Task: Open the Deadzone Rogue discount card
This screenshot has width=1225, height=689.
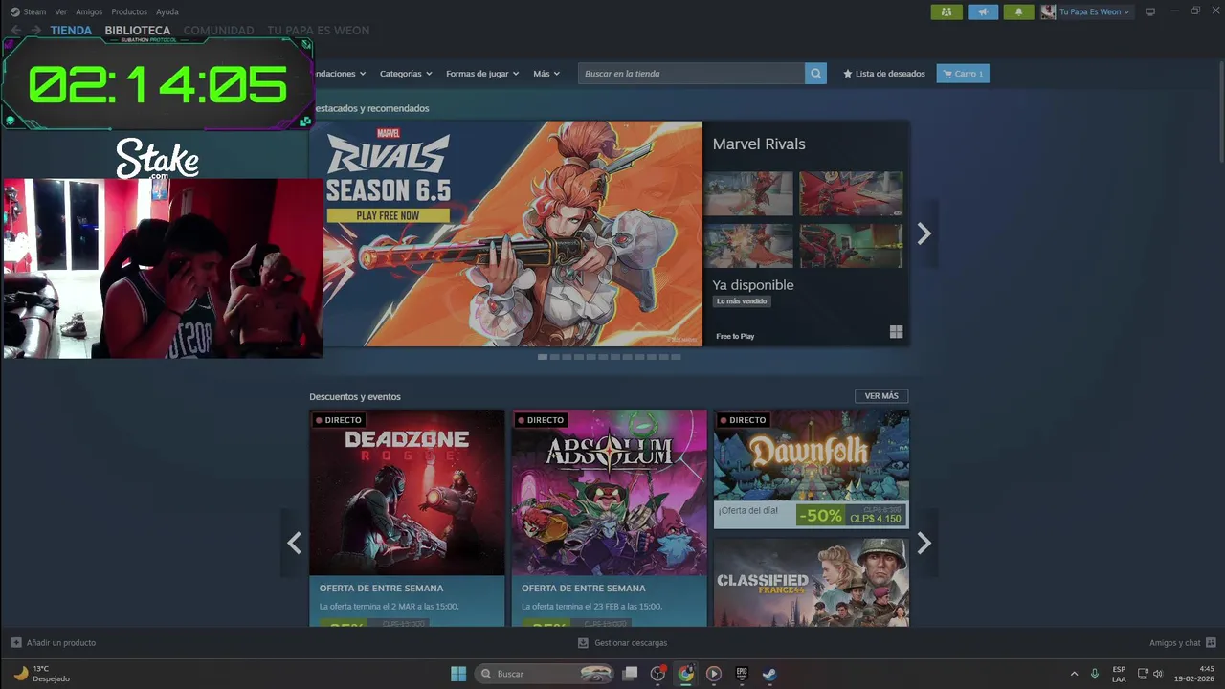Action: click(x=407, y=518)
